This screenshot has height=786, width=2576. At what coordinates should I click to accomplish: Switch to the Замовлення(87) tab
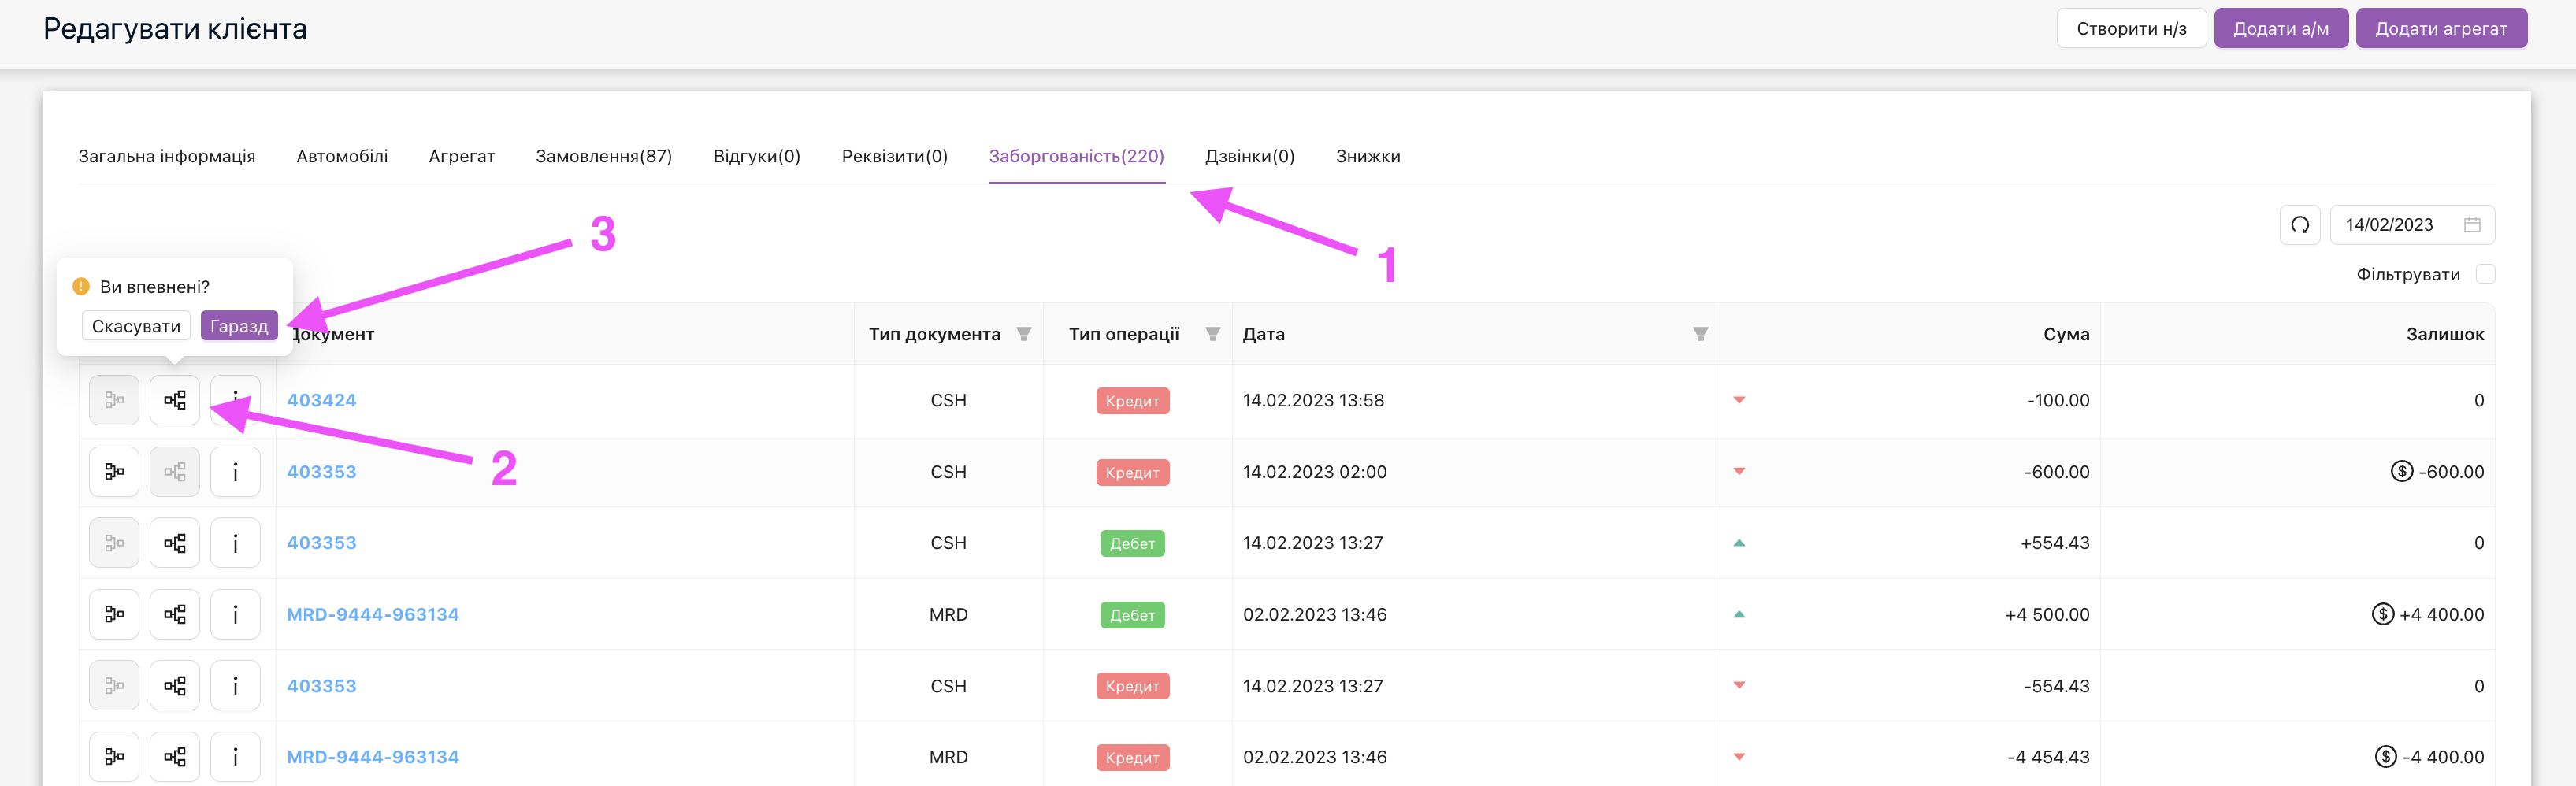603,156
